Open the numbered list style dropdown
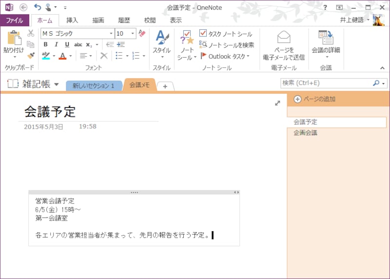Screen dimensions: 390x279 [144, 56]
